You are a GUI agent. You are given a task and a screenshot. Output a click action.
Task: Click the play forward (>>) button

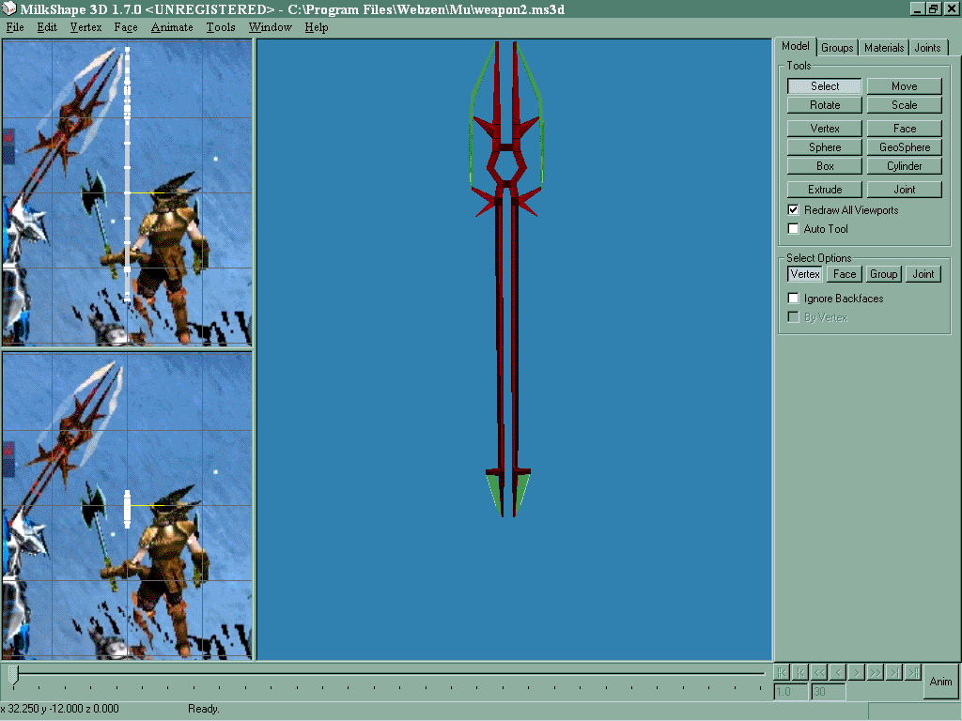tap(876, 672)
